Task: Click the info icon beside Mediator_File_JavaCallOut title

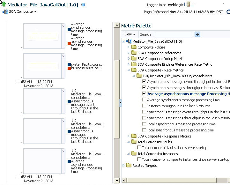Action: click(83, 5)
